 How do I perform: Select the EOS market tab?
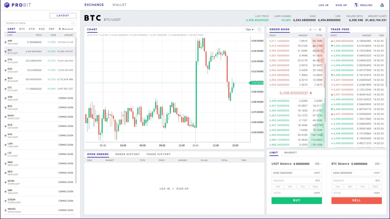click(42, 29)
